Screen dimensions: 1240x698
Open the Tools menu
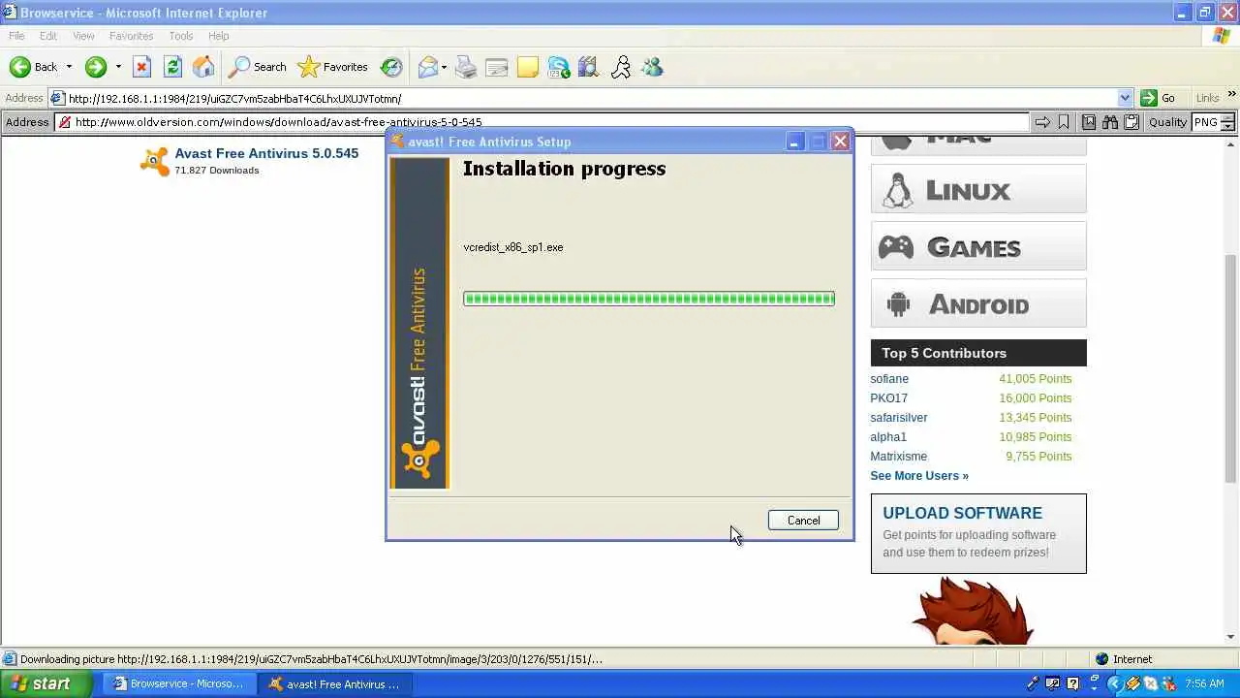tap(181, 36)
